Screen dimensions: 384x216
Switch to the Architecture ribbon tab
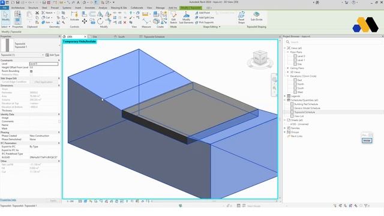pos(18,8)
